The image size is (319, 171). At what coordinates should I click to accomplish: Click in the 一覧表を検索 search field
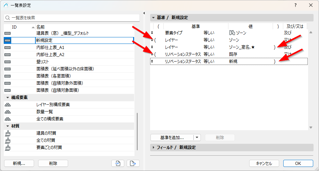click(x=72, y=18)
